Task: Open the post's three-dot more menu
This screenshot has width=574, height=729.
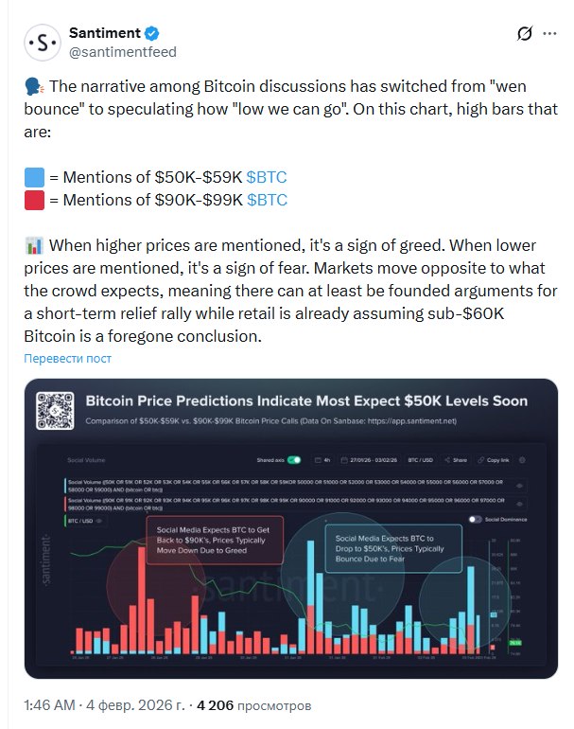Action: (x=549, y=35)
